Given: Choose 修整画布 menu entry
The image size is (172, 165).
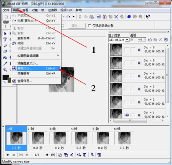Looking at the screenshot, I should (x=36, y=73).
